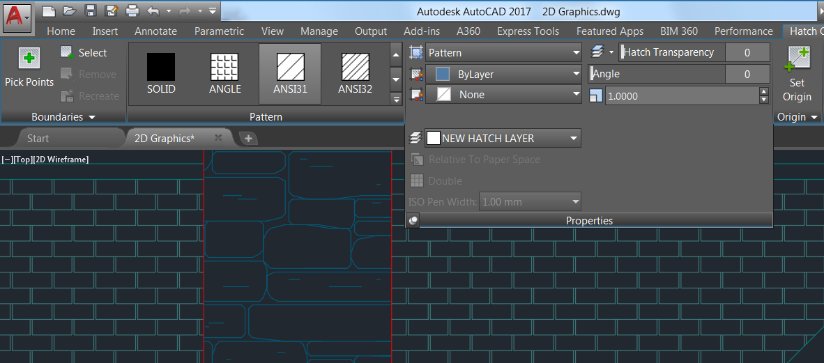This screenshot has width=824, height=363.
Task: Click Pick Points boundary button
Action: coord(29,68)
